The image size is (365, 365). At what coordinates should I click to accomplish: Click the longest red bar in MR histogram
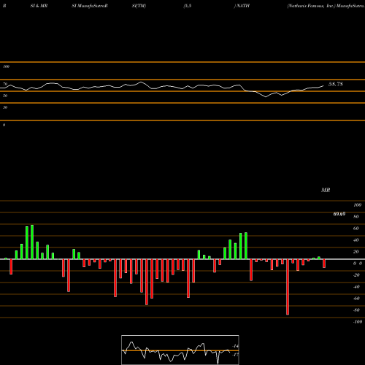(288, 287)
